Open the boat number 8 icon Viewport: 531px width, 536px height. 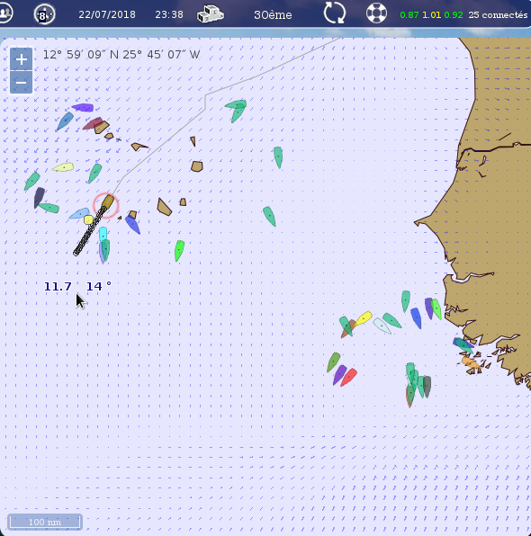coord(44,14)
